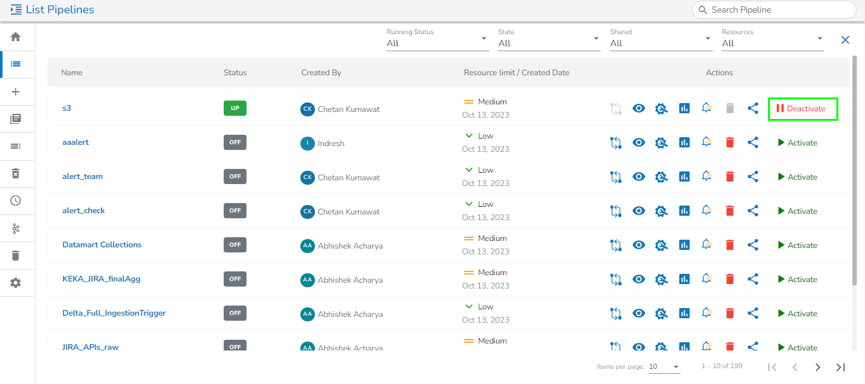Image resolution: width=865 pixels, height=384 pixels.
Task: Click notification bell for alert_check pipeline
Action: 707,210
